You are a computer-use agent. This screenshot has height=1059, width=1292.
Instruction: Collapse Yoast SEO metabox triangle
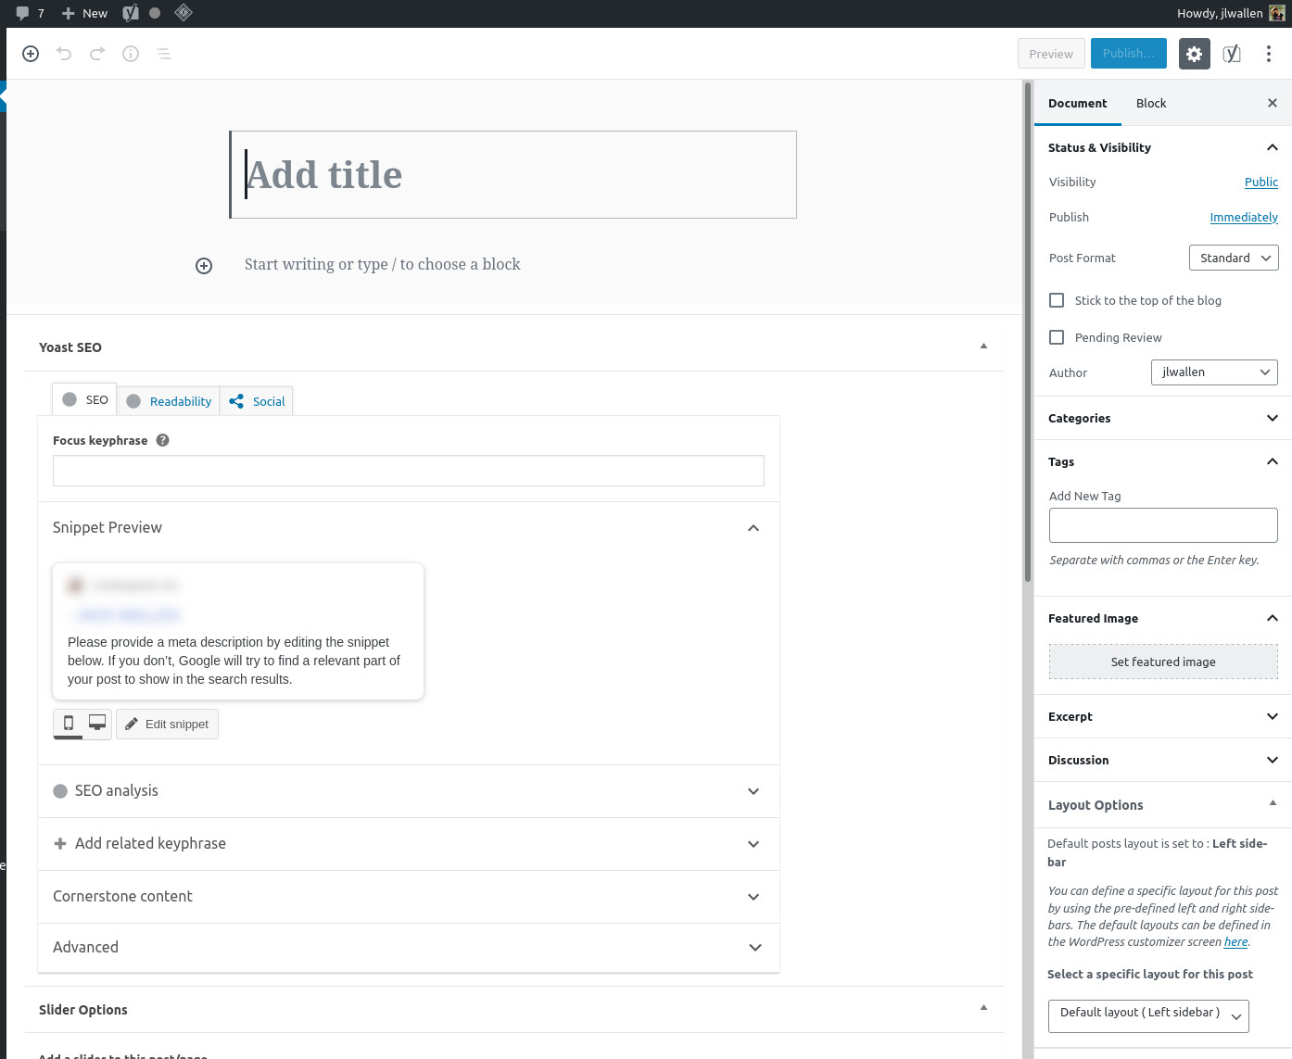(x=983, y=347)
